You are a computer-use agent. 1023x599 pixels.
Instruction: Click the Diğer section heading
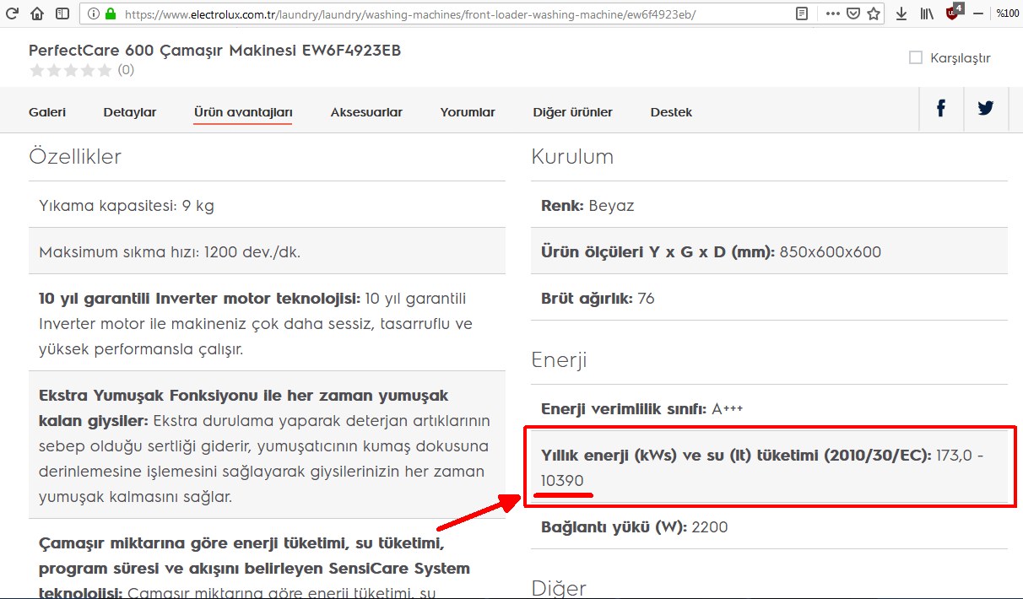(x=559, y=587)
